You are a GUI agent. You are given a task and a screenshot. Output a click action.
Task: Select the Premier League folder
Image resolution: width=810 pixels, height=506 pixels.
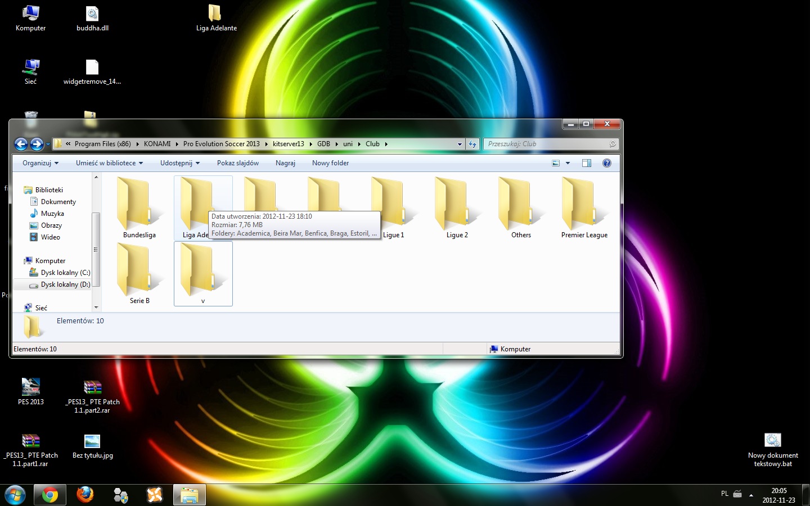(584, 207)
